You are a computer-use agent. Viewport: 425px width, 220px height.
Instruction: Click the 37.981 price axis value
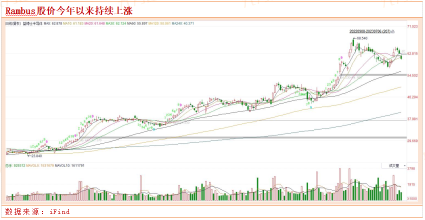(x=413, y=119)
